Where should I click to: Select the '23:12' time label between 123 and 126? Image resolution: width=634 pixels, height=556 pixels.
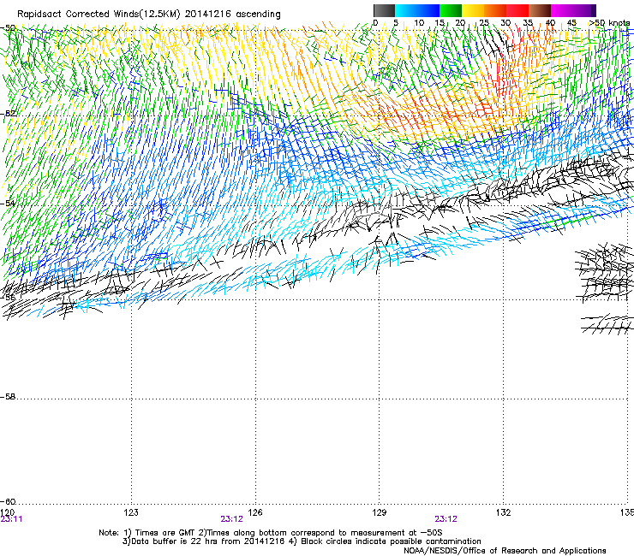231,519
